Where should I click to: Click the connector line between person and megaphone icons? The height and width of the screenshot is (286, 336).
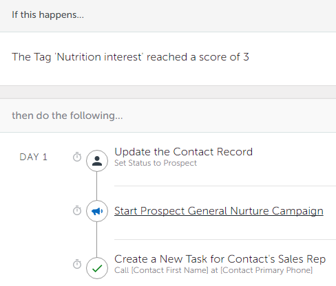click(x=96, y=186)
